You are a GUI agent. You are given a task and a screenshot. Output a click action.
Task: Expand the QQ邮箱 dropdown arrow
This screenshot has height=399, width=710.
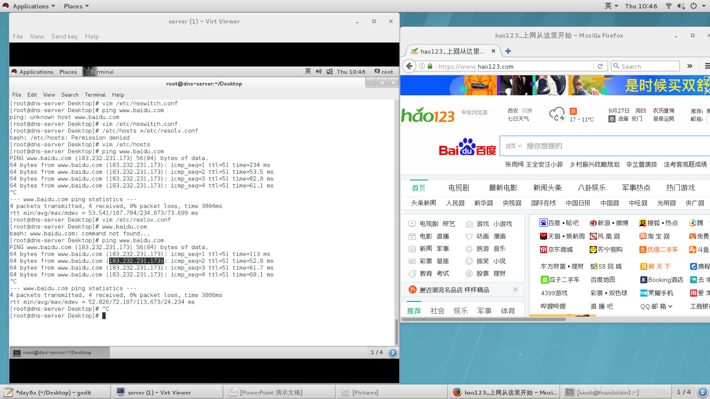670,306
